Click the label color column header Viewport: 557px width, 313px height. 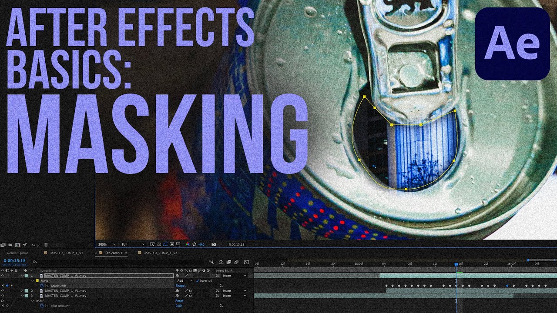[x=25, y=270]
